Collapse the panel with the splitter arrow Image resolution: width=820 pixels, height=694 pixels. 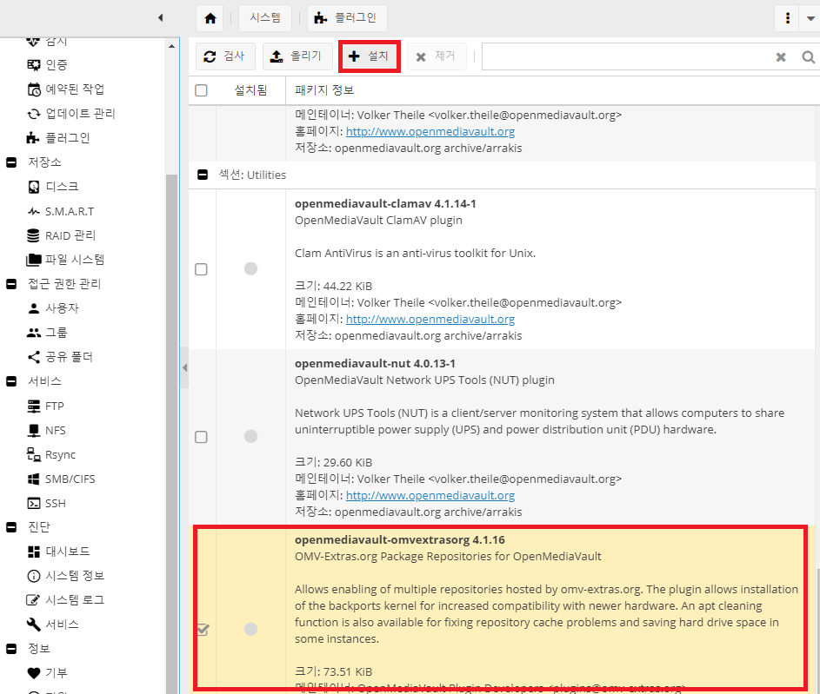184,367
